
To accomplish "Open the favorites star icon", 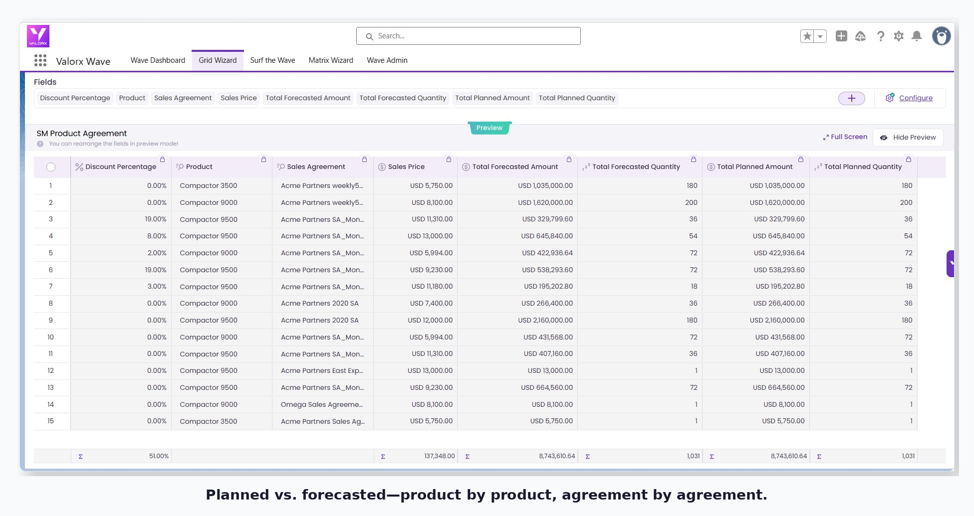I will coord(807,36).
